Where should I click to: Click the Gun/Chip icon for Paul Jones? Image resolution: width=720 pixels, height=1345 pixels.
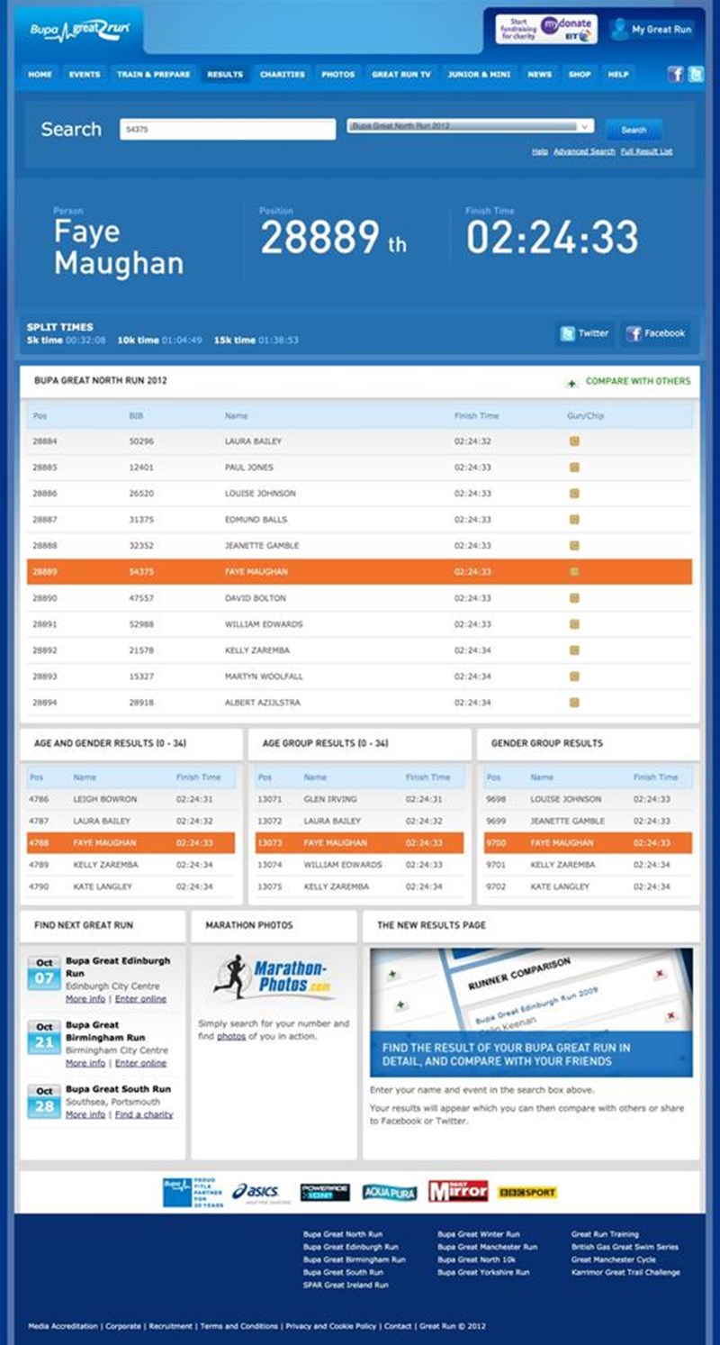pyautogui.click(x=574, y=468)
